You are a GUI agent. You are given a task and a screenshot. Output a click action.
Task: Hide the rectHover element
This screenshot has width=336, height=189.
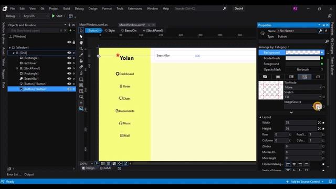coord(69,63)
